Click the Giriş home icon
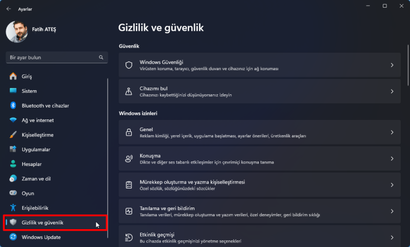410x247 pixels. (x=13, y=76)
